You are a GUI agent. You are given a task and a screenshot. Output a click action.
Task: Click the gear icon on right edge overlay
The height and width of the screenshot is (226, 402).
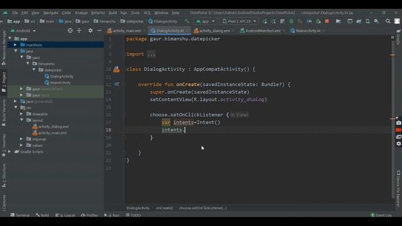click(398, 144)
